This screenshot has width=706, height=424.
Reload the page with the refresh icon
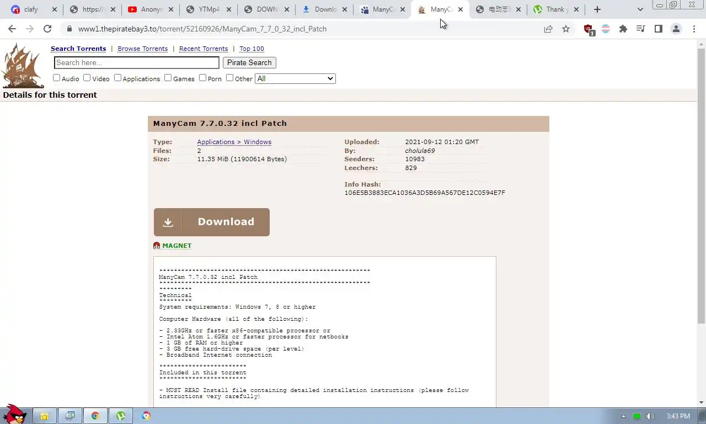pos(47,29)
